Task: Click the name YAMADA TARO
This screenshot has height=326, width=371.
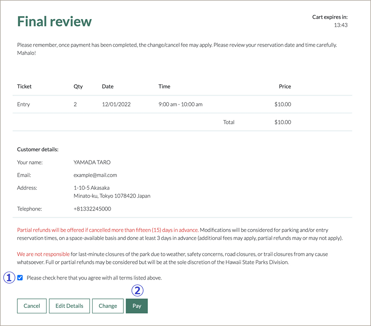Action: [x=92, y=162]
